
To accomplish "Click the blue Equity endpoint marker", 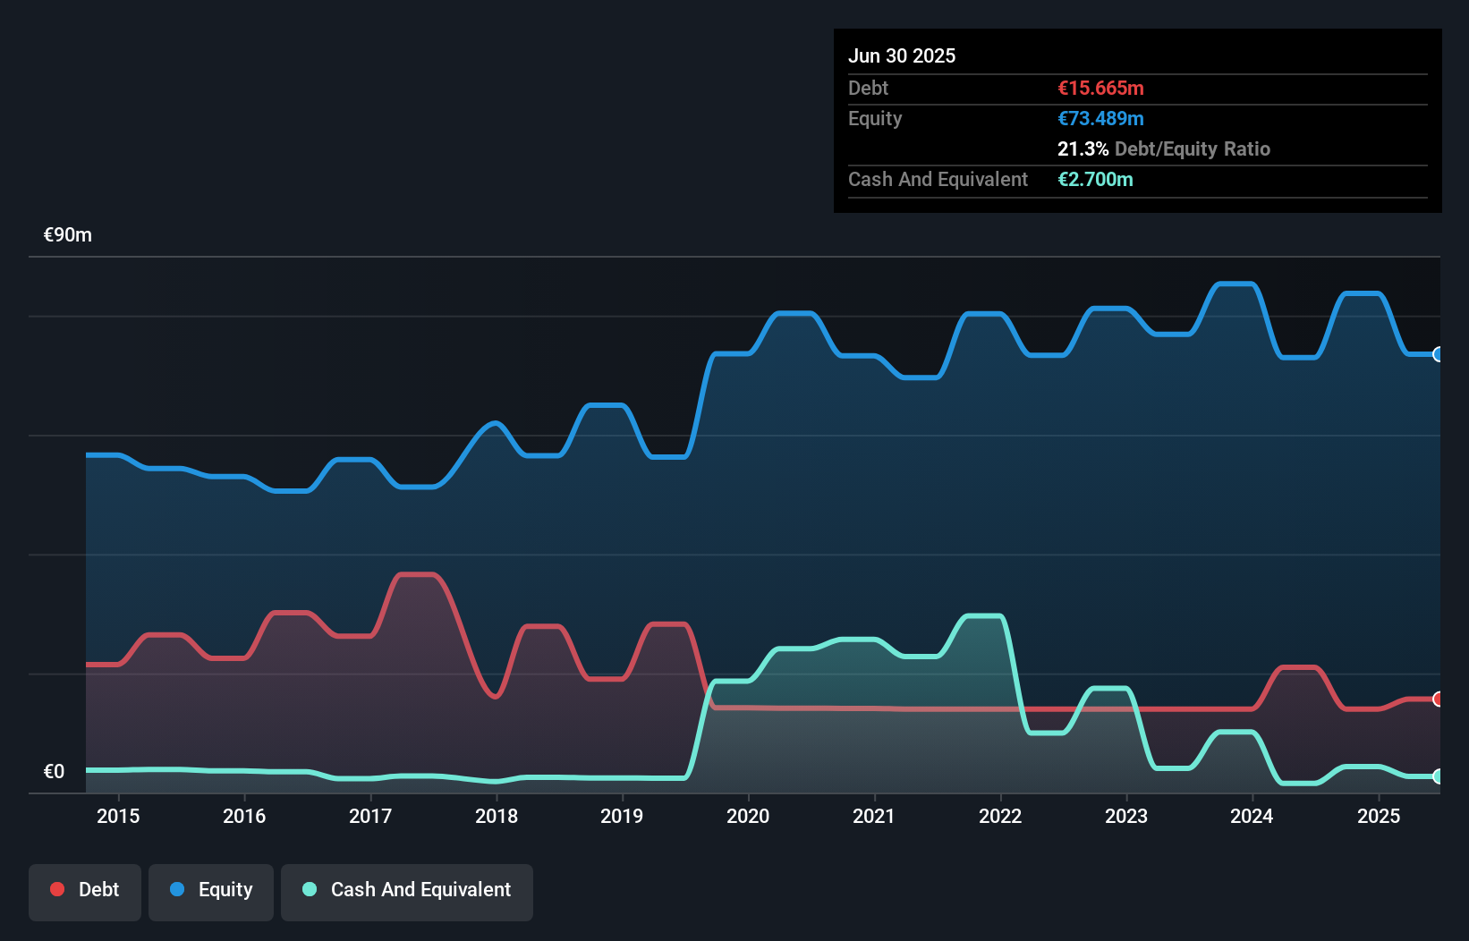I will tap(1439, 354).
